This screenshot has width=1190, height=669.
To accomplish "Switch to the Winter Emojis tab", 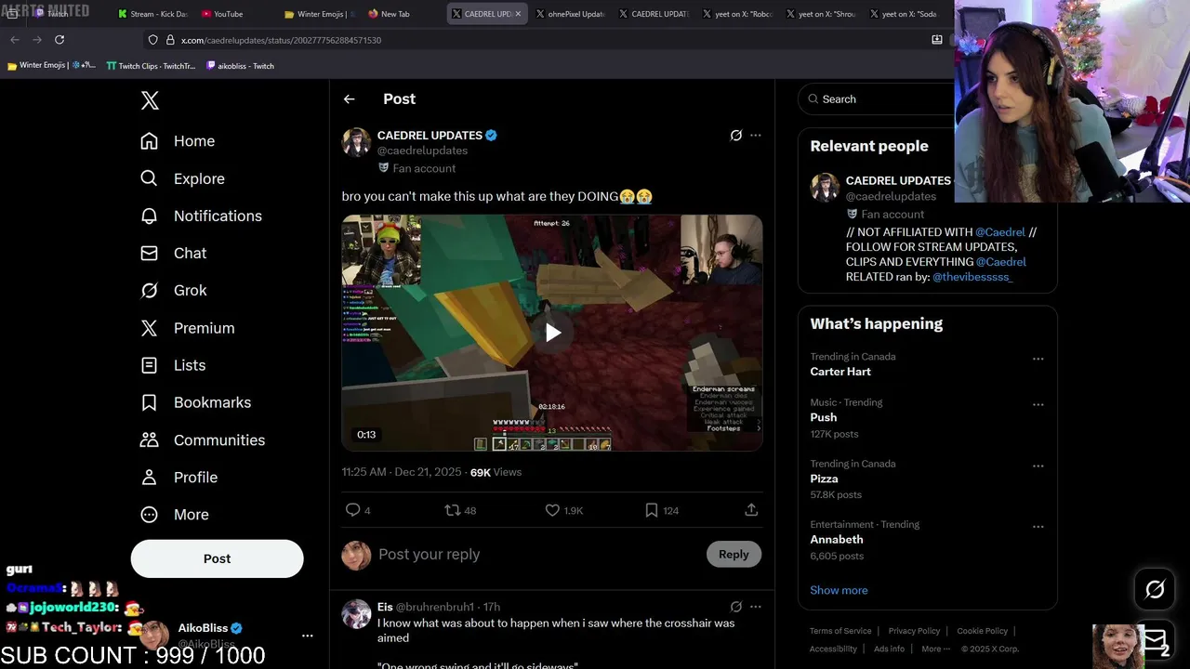I will pyautogui.click(x=321, y=14).
